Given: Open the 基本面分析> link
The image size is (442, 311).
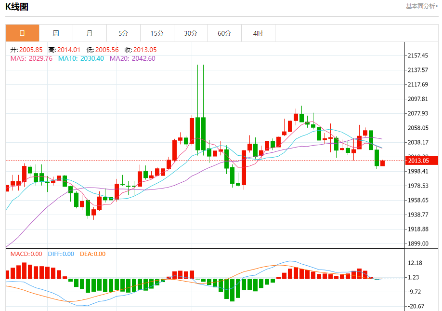Looking at the screenshot, I should tap(422, 6).
